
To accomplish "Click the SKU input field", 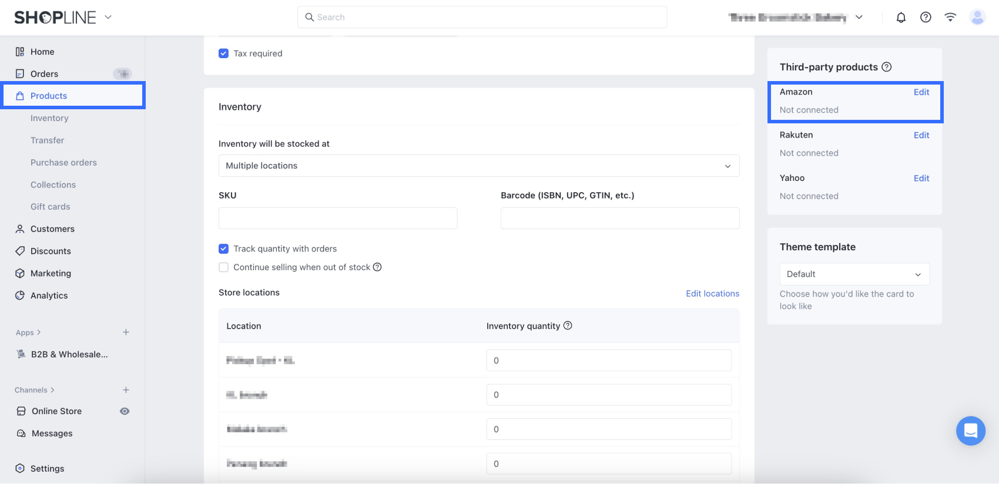I will click(x=338, y=219).
